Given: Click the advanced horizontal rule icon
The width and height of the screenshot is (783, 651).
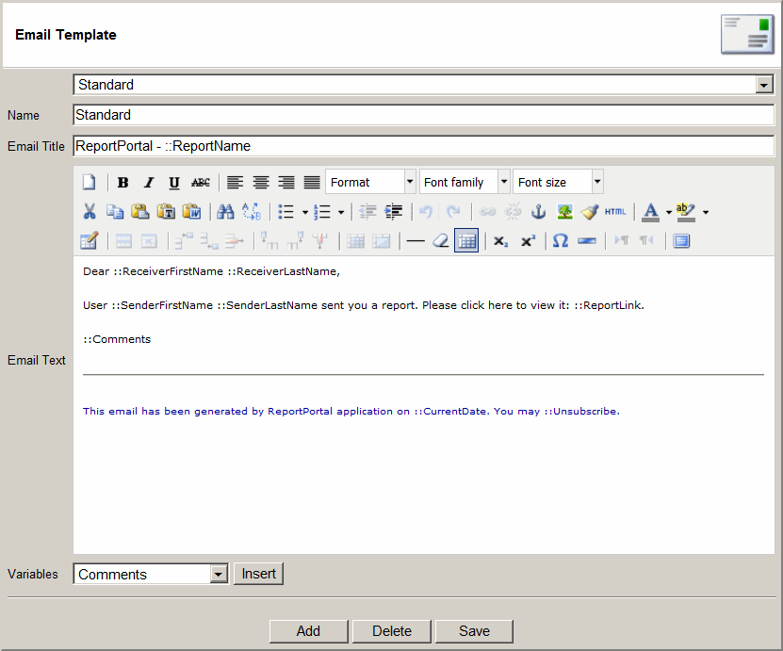Looking at the screenshot, I should pyautogui.click(x=587, y=241).
